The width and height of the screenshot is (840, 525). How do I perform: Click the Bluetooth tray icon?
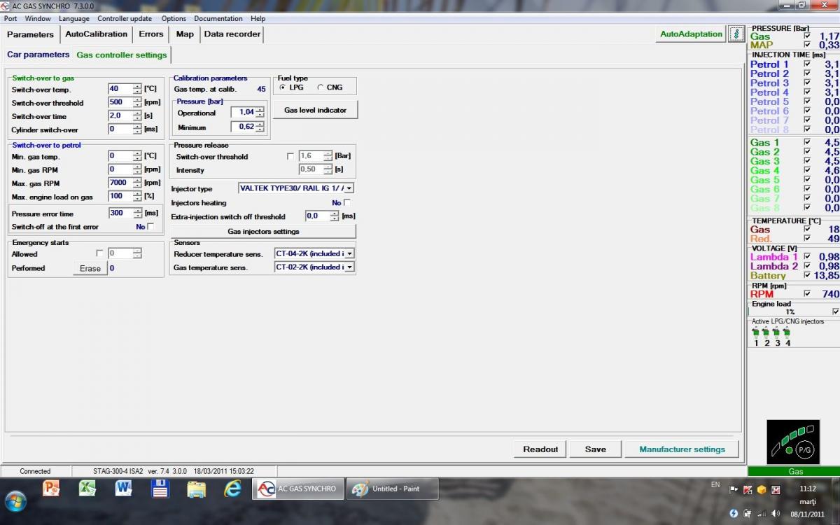click(734, 513)
